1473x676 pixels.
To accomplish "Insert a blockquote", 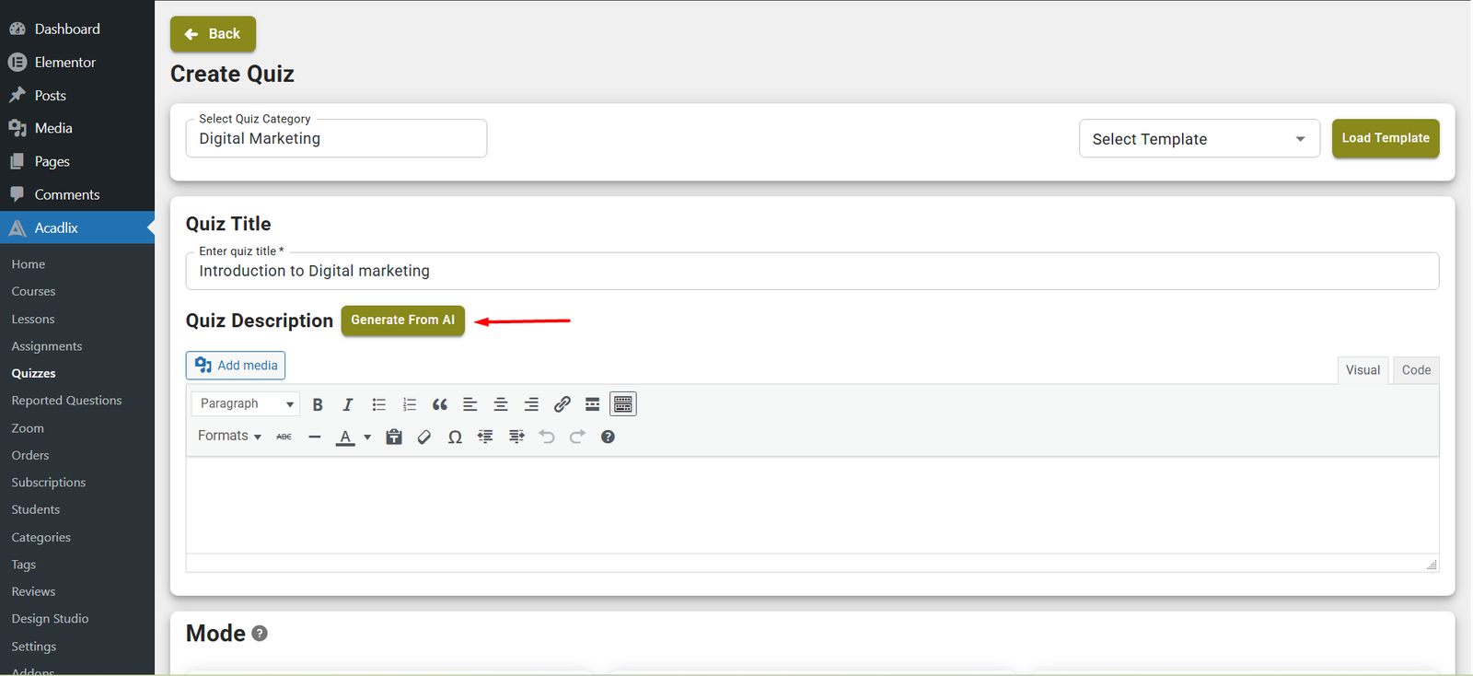I will coord(439,404).
